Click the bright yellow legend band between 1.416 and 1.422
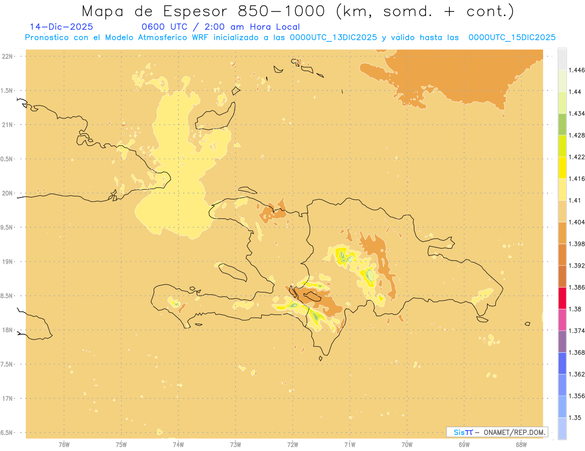This screenshot has width=585, height=451. (x=562, y=168)
